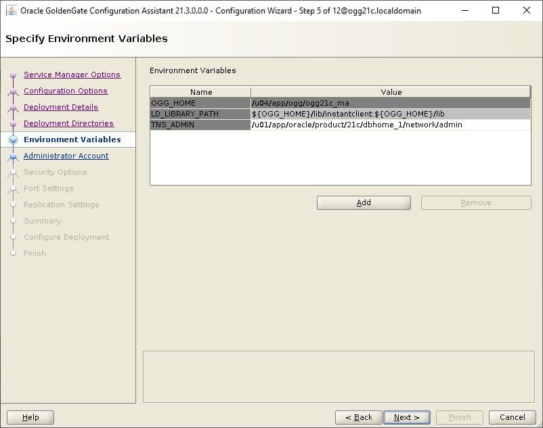
Task: Click the Administrator Account step marker icon
Action: [x=13, y=156]
